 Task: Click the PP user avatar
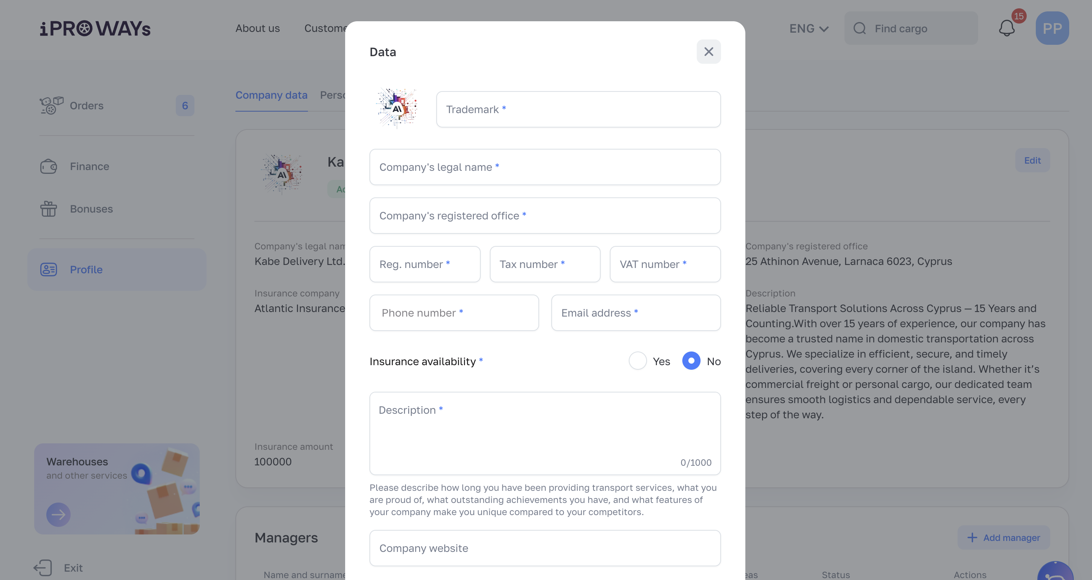click(x=1052, y=28)
